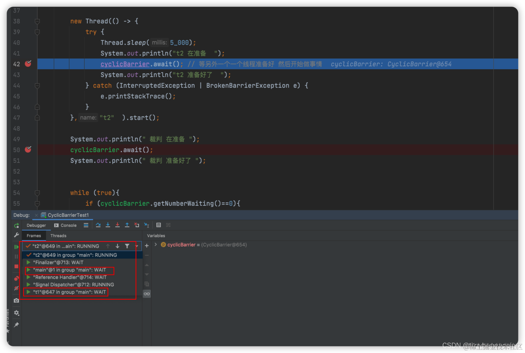The image size is (525, 353).
Task: Select thread "Signal Dispatcher"@712: RUNNING
Action: (82, 285)
